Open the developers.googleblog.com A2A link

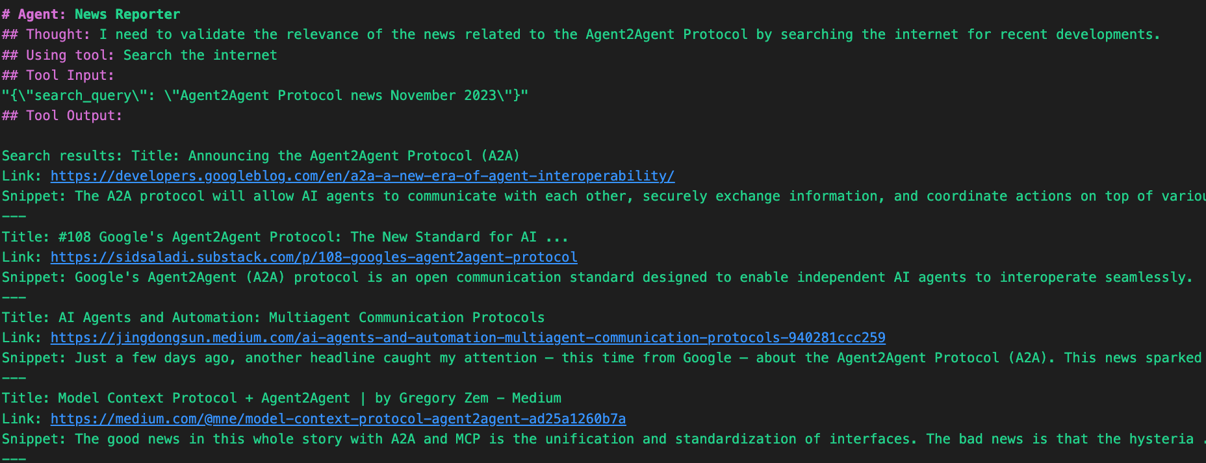tap(363, 176)
